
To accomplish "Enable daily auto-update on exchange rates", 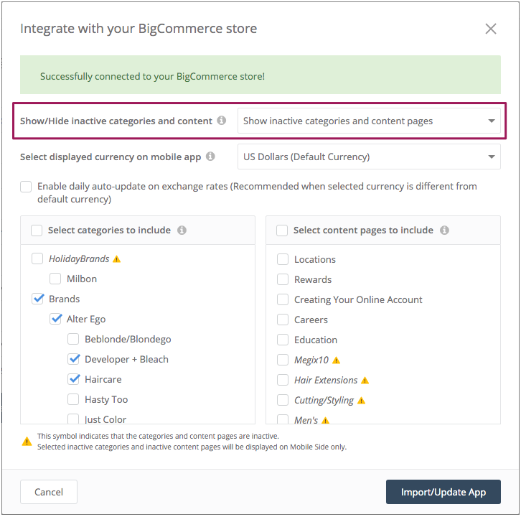I will tap(26, 187).
